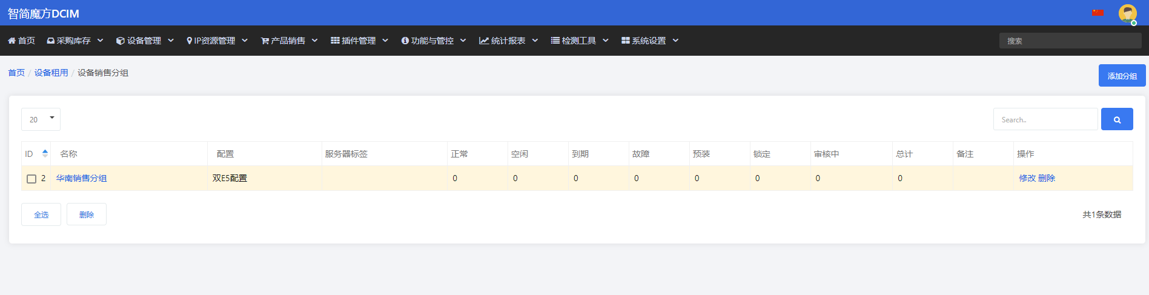Expand the 系统设置 menu chevron
This screenshot has width=1149, height=295.
click(x=675, y=41)
